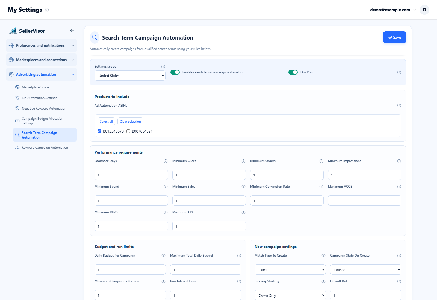Click the Minimum Conversion Rate input field

coord(287,200)
